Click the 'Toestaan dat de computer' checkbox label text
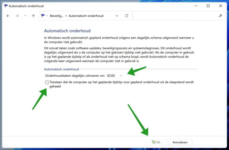Viewport: 229px width, 150px height. 122,84
